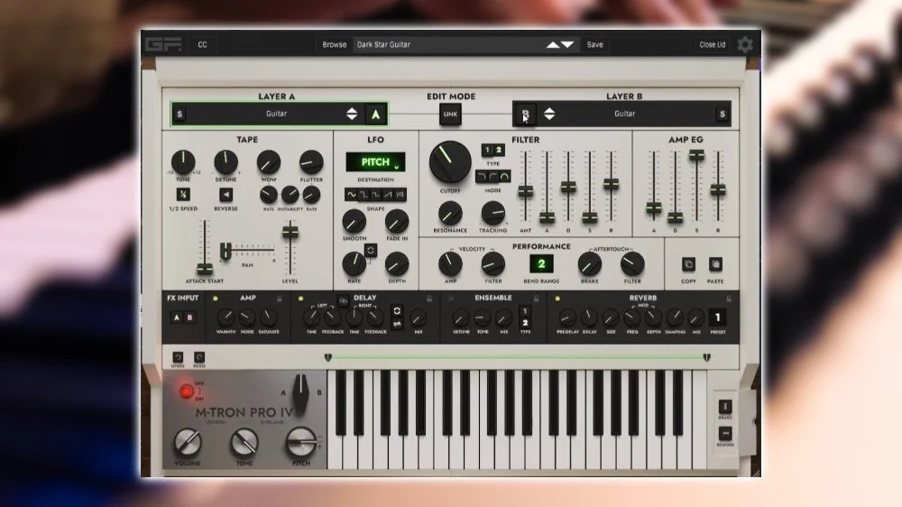Select filter type 1
The height and width of the screenshot is (507, 902).
[487, 150]
